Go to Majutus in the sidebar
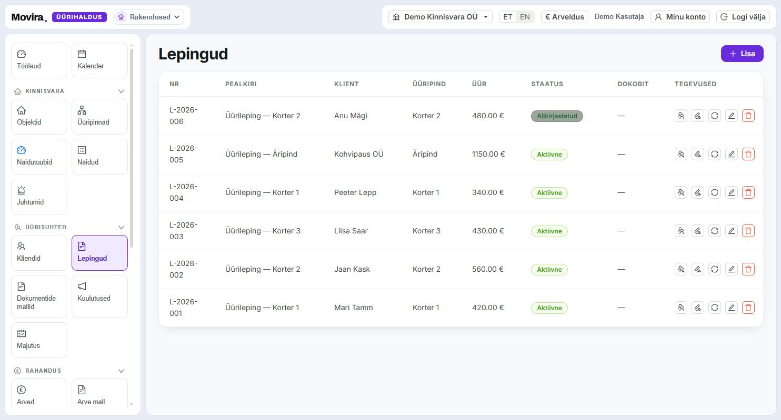Image resolution: width=781 pixels, height=420 pixels. pyautogui.click(x=39, y=340)
